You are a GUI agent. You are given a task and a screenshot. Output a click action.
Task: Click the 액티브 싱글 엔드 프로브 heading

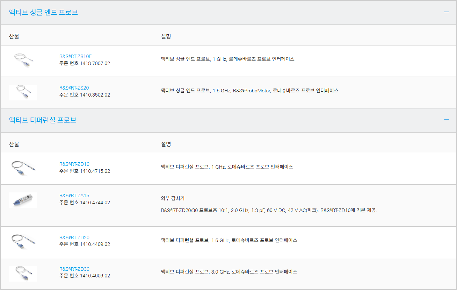(43, 12)
